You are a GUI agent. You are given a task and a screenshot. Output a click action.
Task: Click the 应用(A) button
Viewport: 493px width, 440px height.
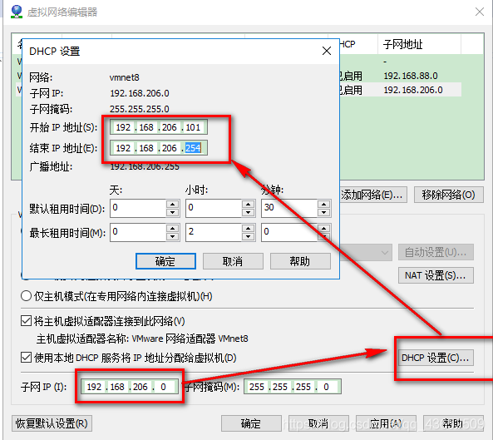(x=386, y=423)
